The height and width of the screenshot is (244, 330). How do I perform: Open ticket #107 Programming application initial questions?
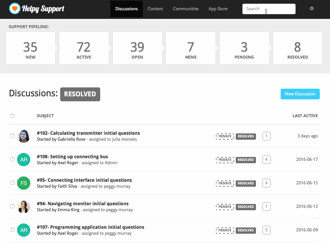(91, 227)
